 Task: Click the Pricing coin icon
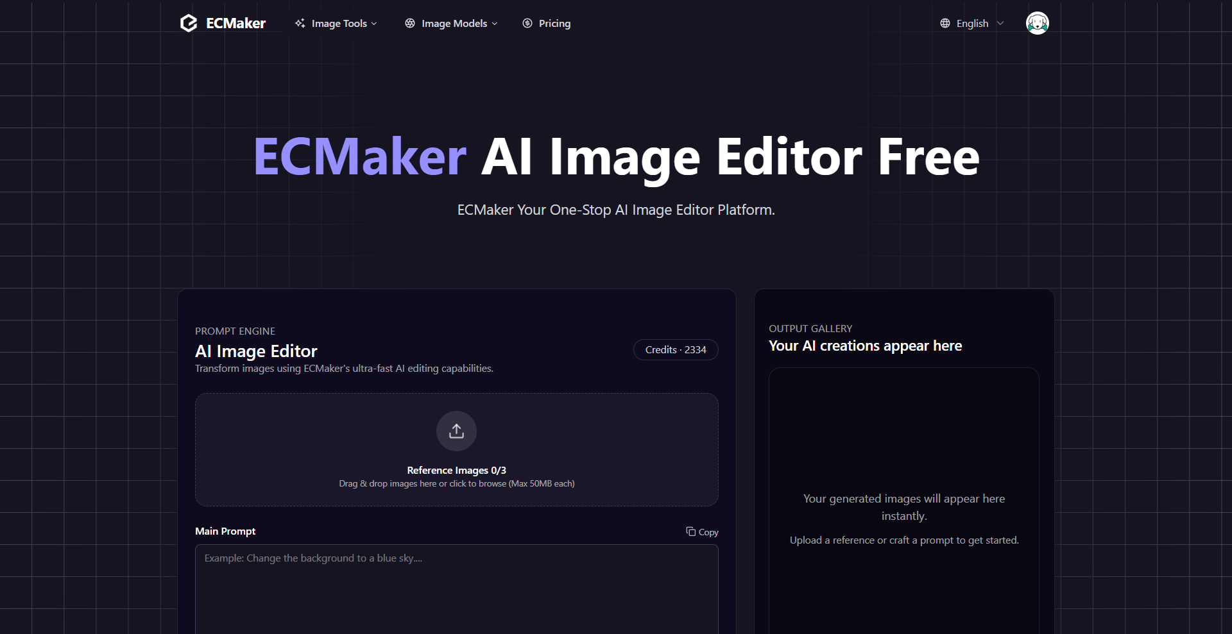[527, 23]
